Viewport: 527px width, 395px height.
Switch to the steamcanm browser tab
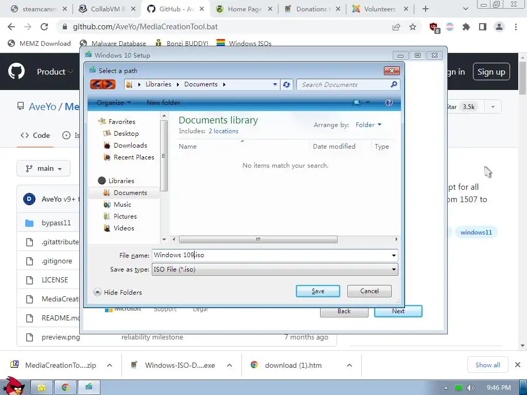[38, 9]
